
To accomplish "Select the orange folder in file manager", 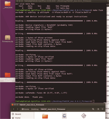I will [x=45, y=116].
